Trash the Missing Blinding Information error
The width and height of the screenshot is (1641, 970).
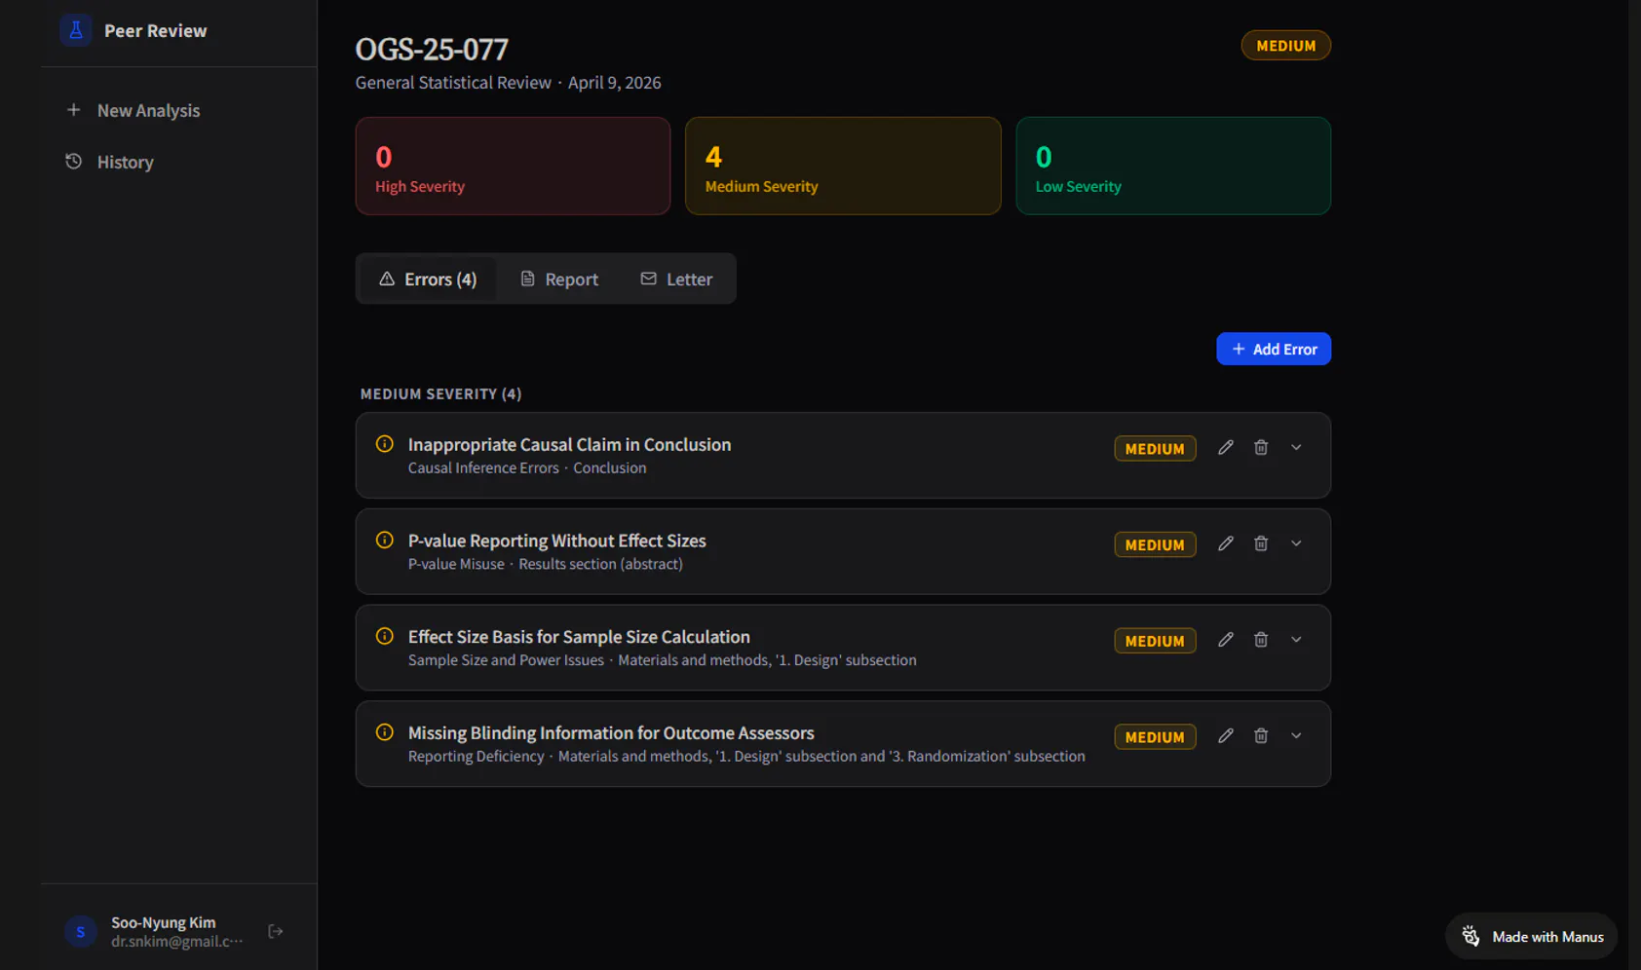(x=1261, y=736)
